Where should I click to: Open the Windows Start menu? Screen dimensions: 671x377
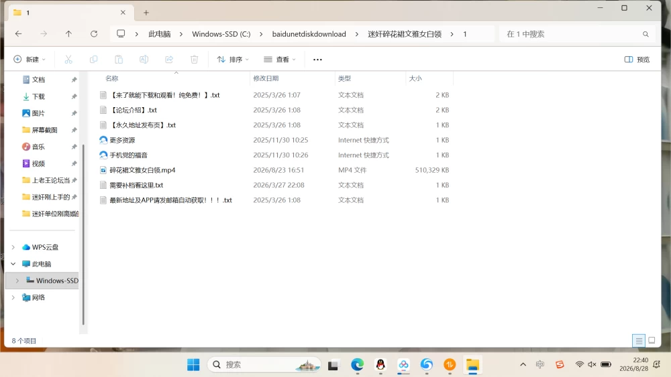point(193,365)
